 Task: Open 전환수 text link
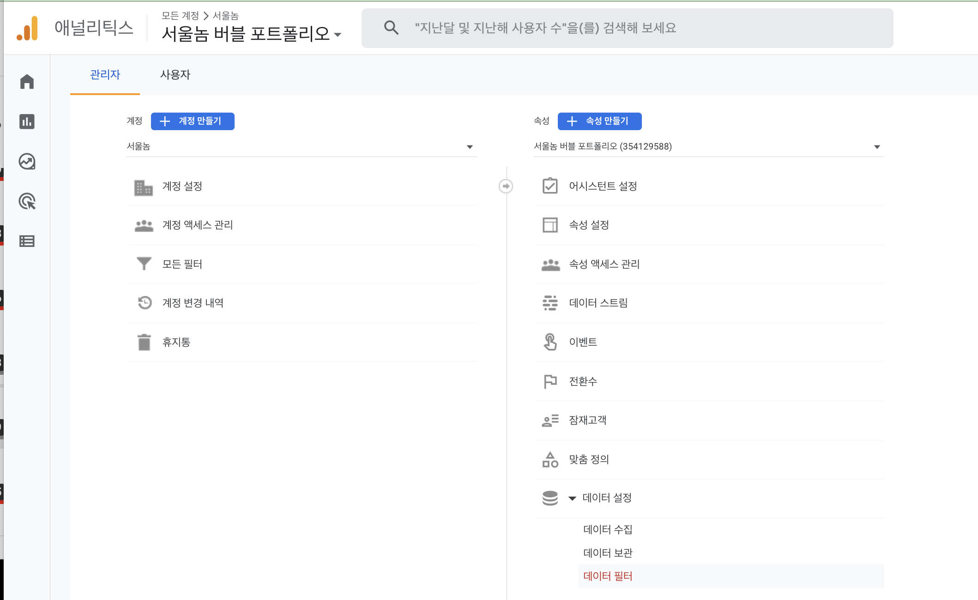583,381
